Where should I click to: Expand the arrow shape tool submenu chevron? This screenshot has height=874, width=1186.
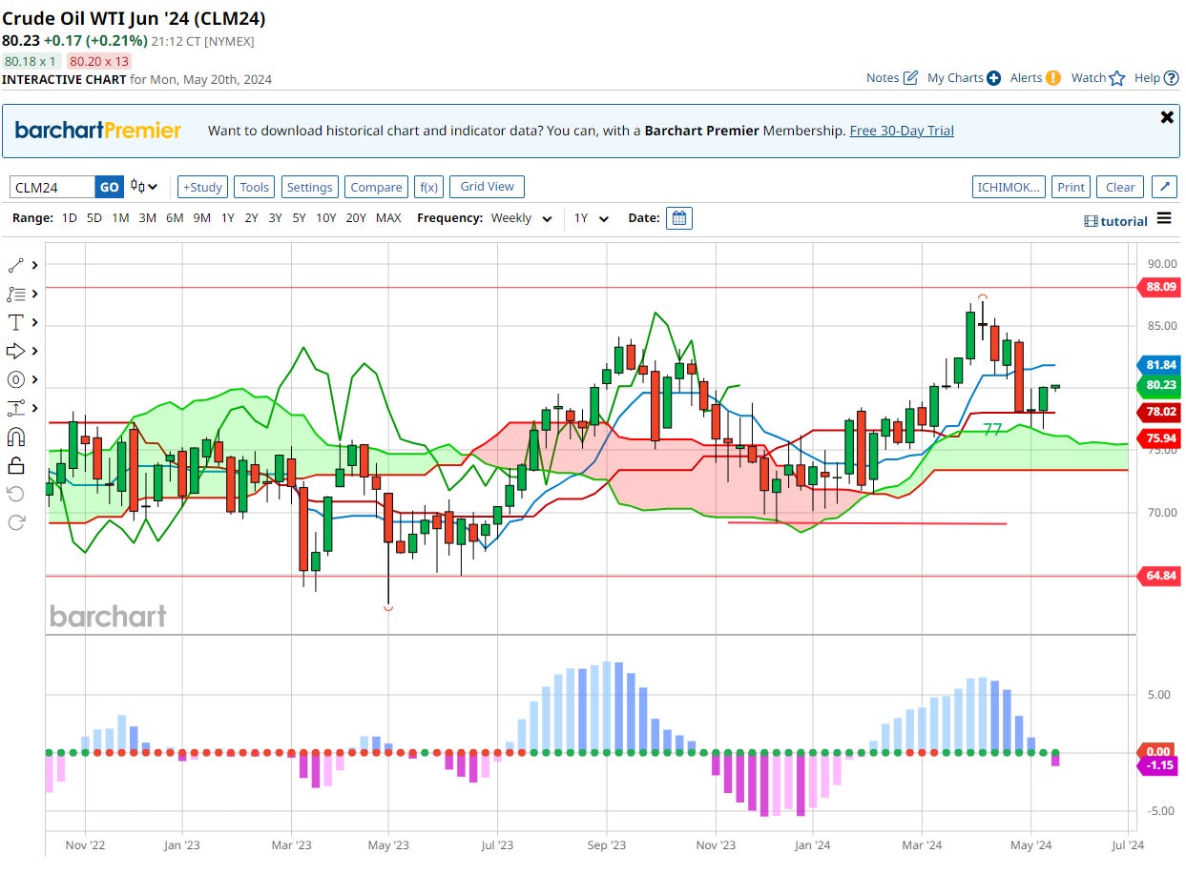(x=35, y=351)
